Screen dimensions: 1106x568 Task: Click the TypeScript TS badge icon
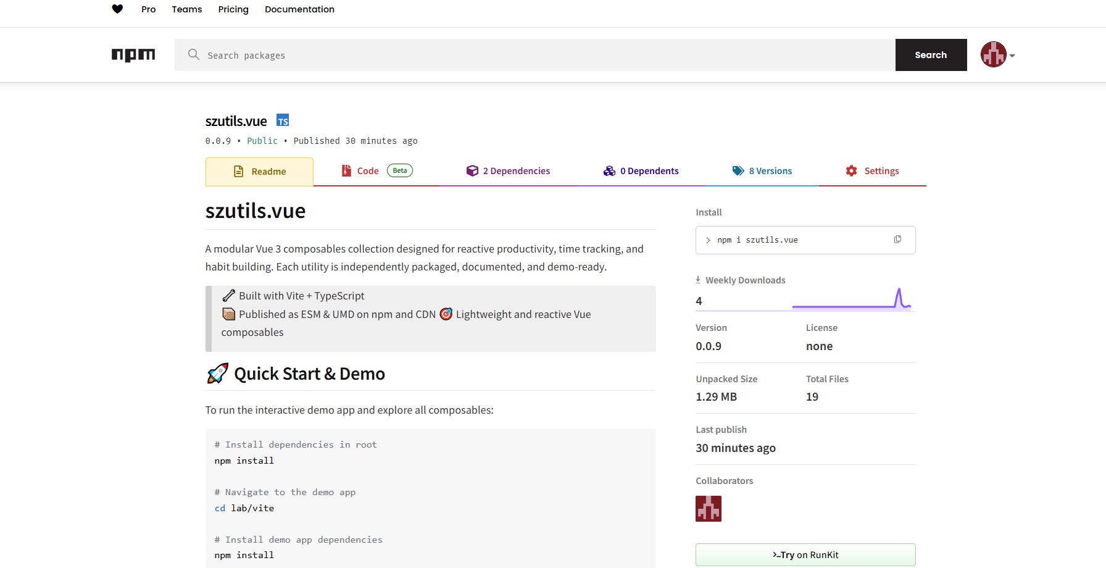(x=283, y=120)
